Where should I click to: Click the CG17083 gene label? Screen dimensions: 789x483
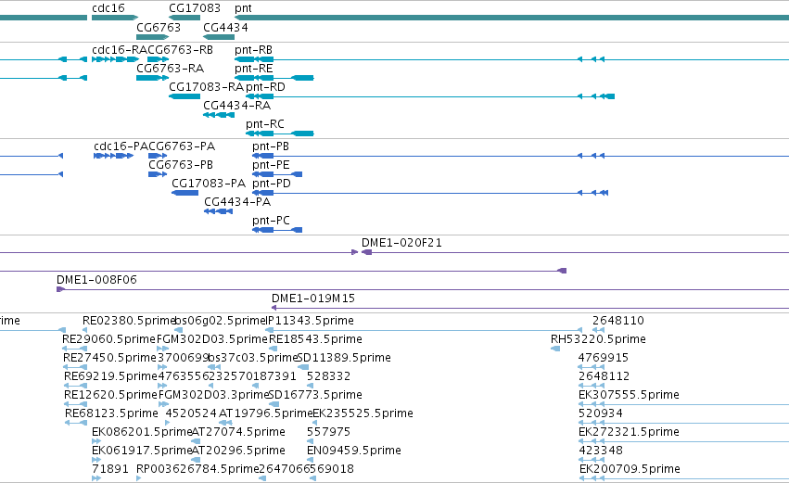coord(195,8)
